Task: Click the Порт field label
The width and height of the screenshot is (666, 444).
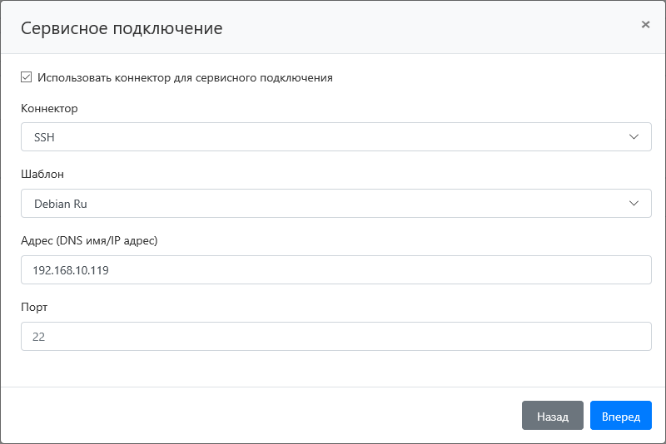Action: 34,307
